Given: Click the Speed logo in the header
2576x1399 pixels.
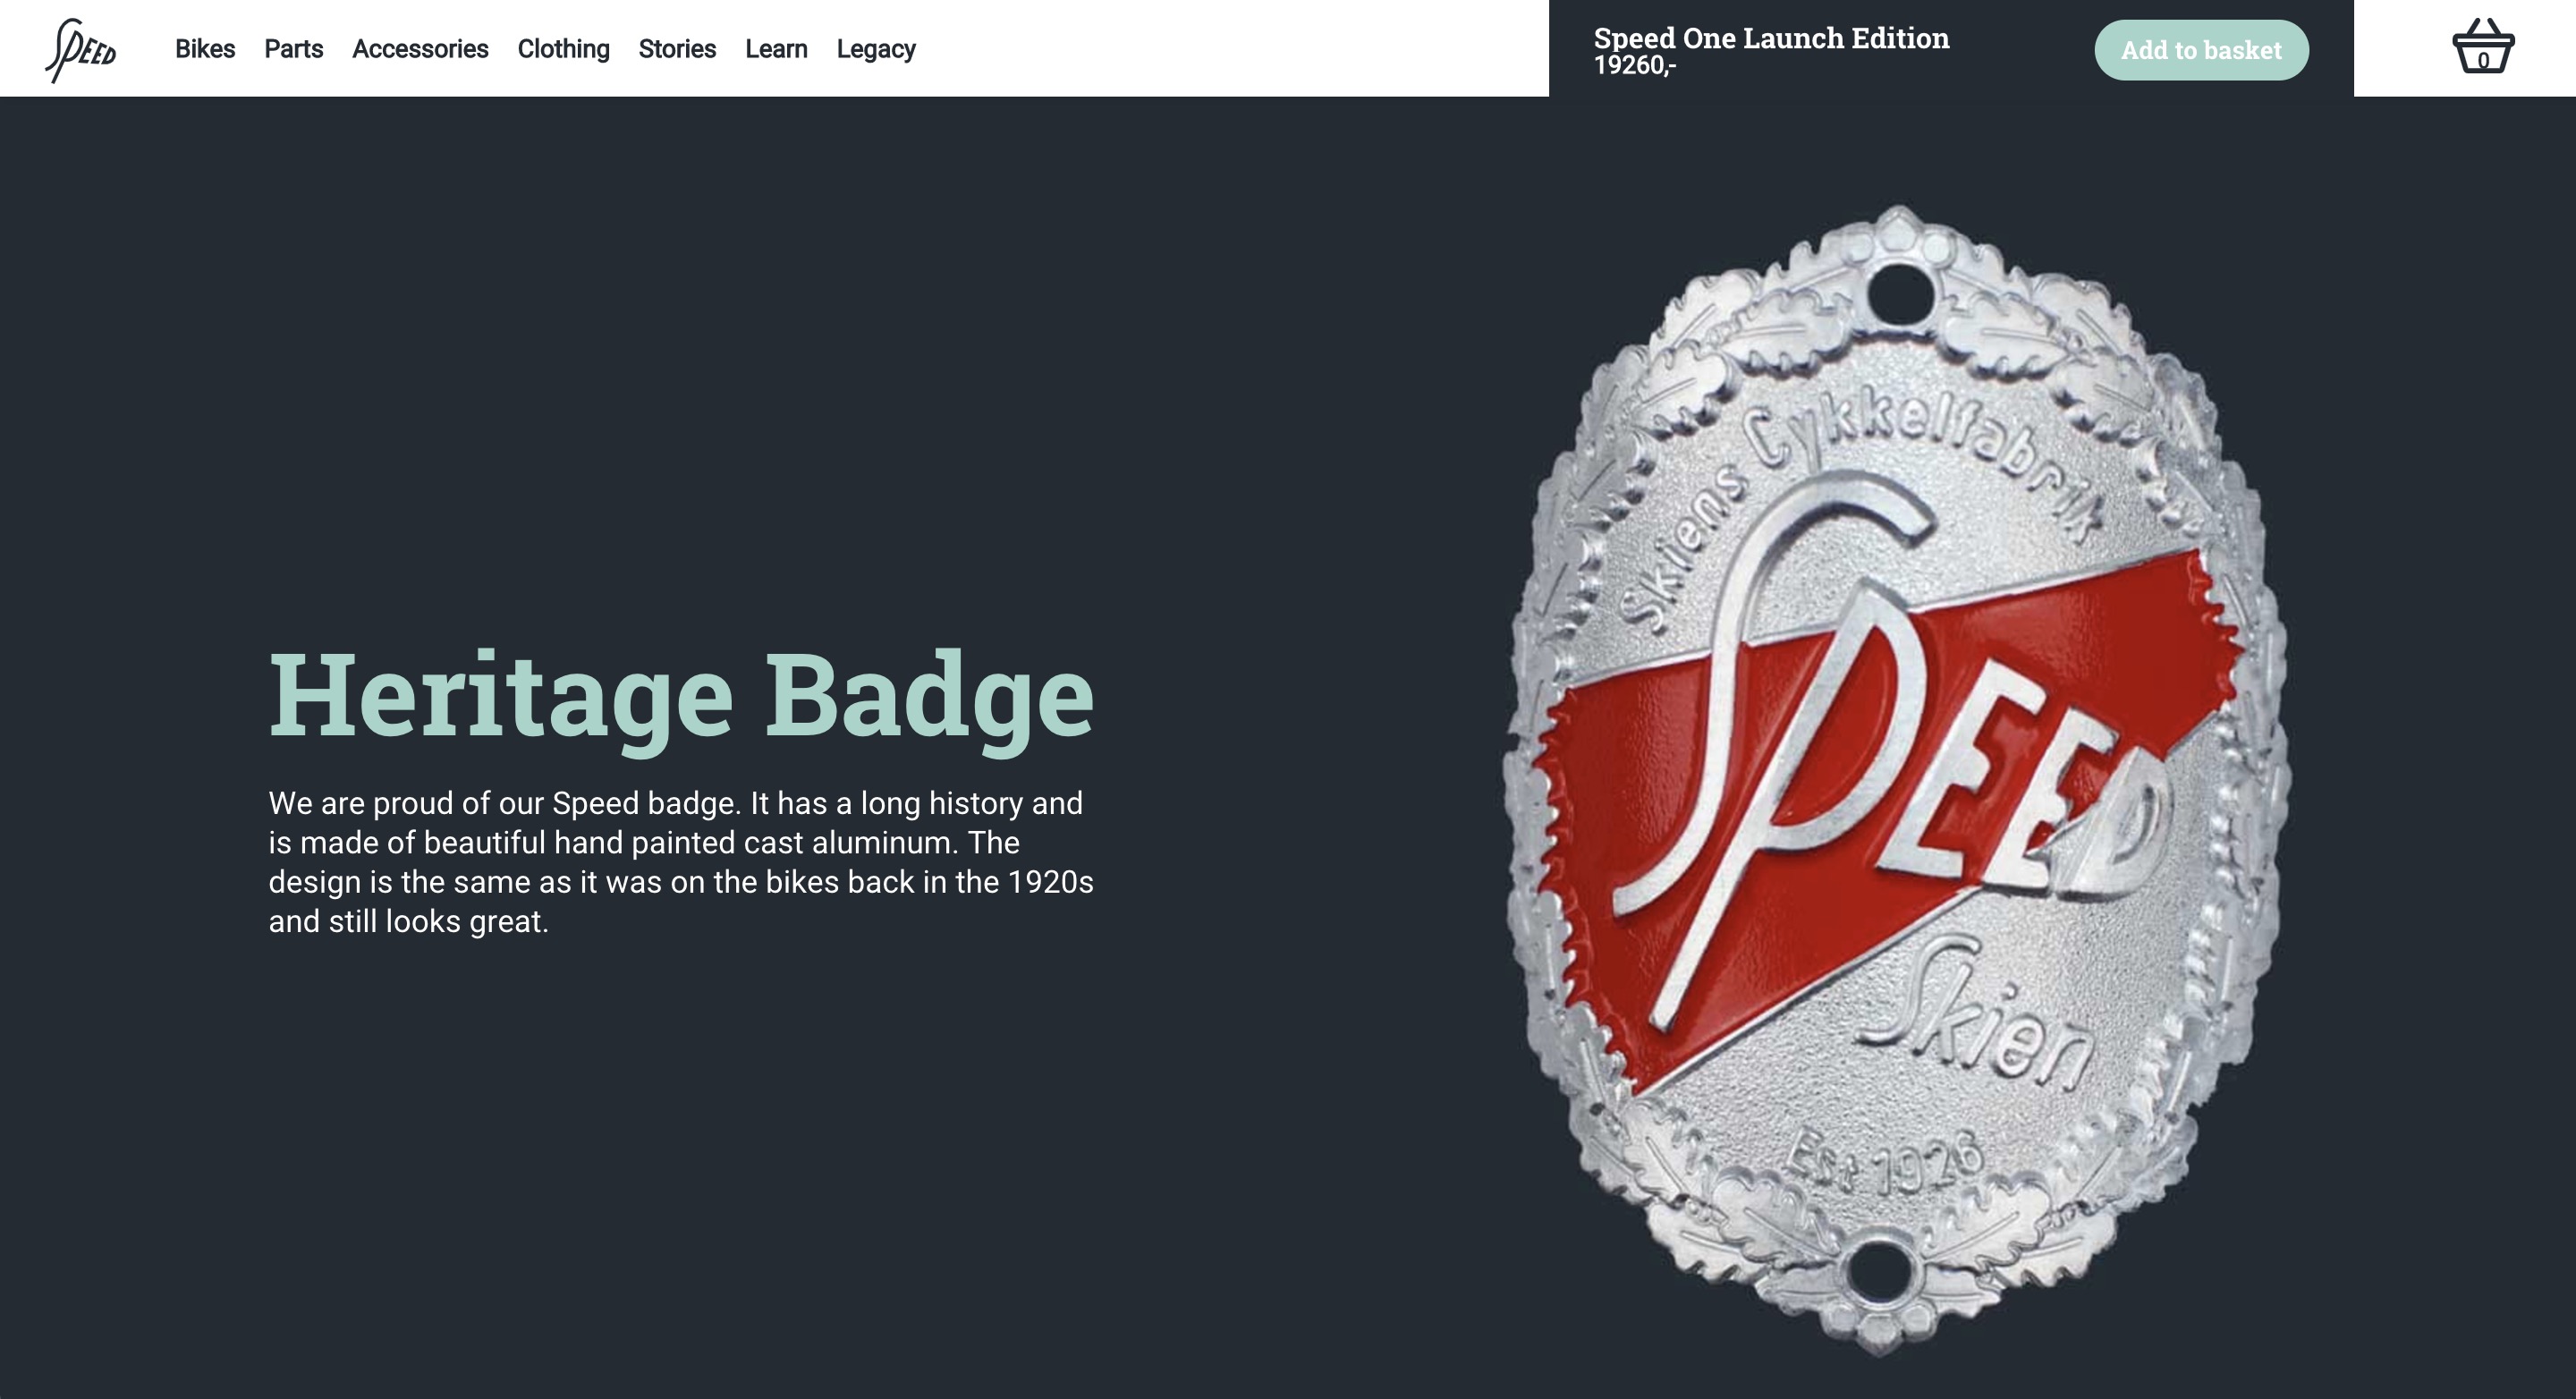Looking at the screenshot, I should 81,50.
